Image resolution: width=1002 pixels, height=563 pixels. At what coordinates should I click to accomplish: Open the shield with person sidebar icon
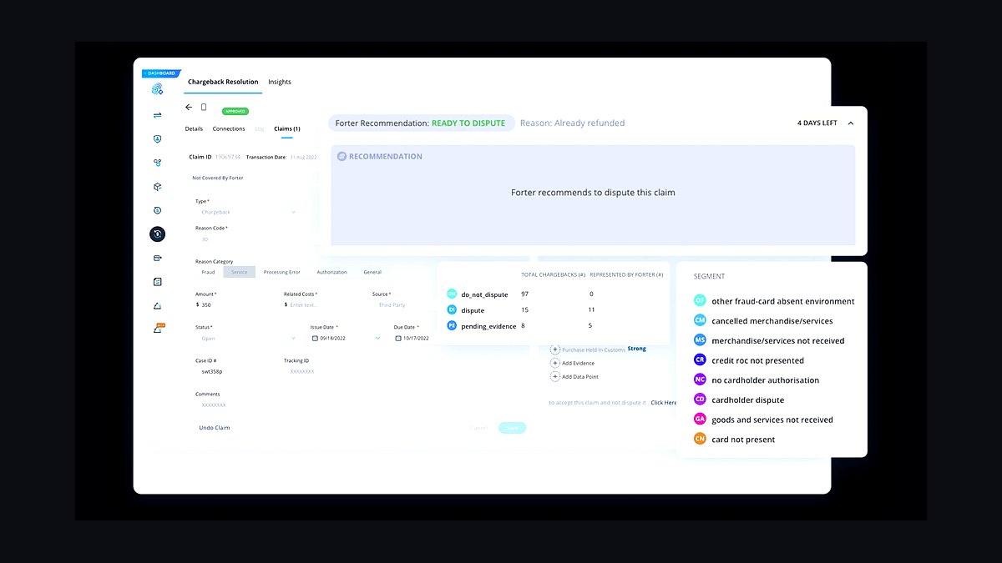pyautogui.click(x=157, y=139)
